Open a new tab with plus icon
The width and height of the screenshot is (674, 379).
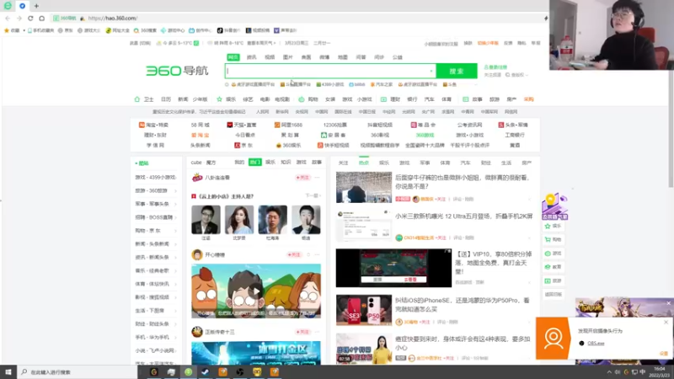(36, 6)
